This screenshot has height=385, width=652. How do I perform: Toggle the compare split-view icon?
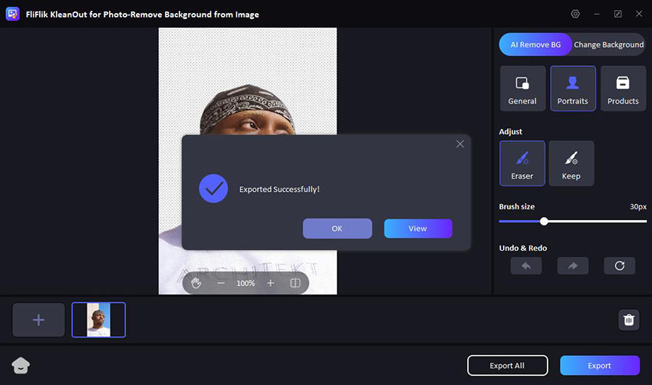tap(295, 283)
